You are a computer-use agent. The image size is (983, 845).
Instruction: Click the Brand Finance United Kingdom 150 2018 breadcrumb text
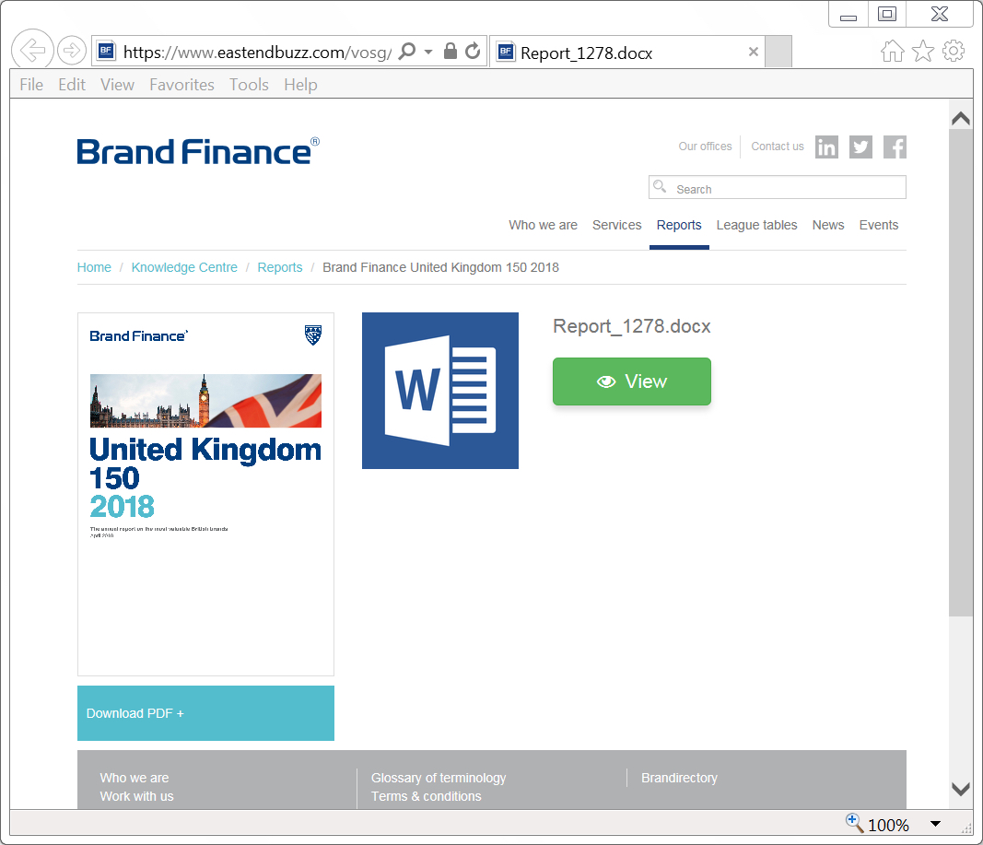tap(440, 267)
